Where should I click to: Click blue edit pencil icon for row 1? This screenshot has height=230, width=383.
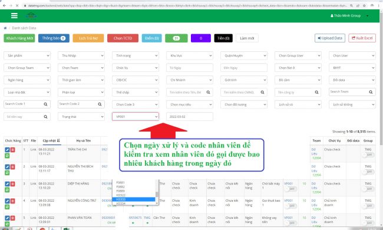(7, 150)
